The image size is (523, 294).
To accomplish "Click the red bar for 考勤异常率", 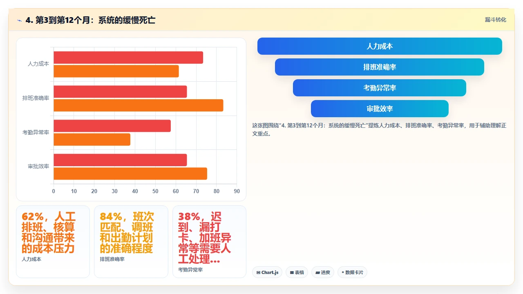I will click(x=112, y=126).
